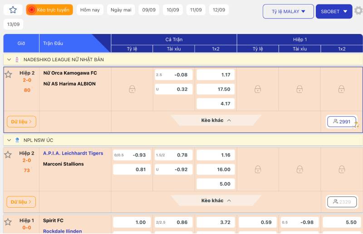Star the A.P.I.A. Leichhardt Tigers match

coord(8,155)
